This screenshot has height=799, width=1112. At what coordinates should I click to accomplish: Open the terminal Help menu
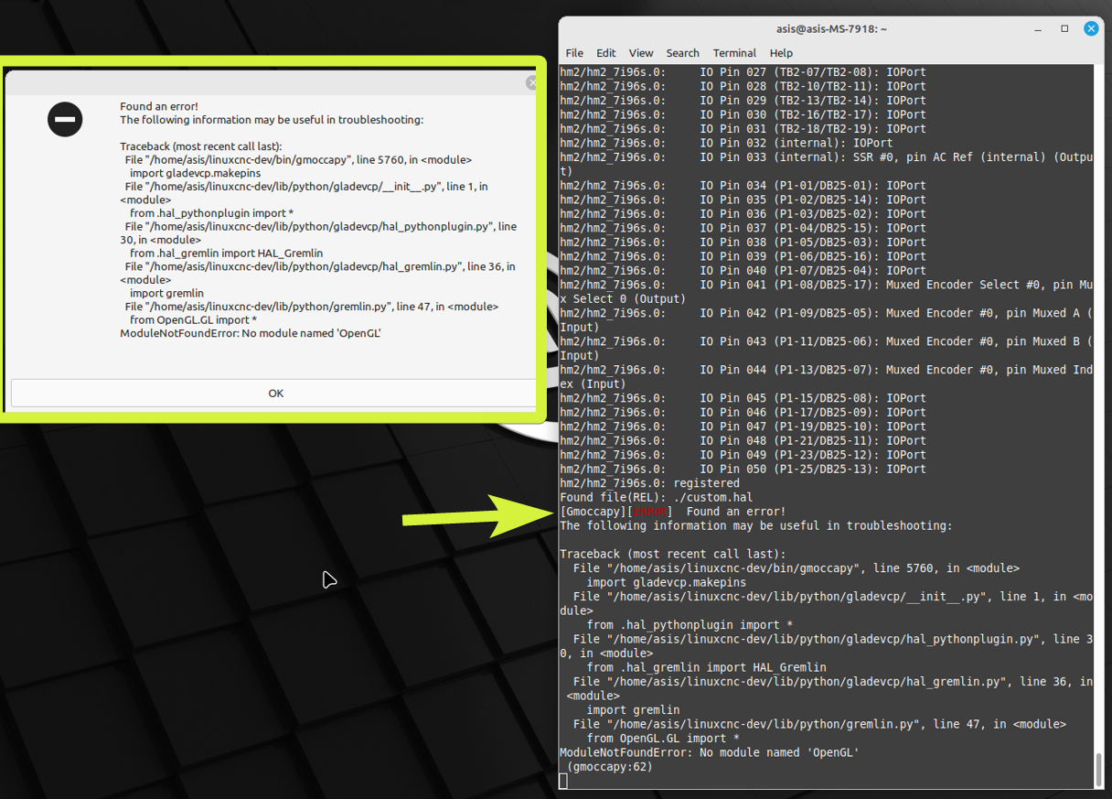coord(781,53)
